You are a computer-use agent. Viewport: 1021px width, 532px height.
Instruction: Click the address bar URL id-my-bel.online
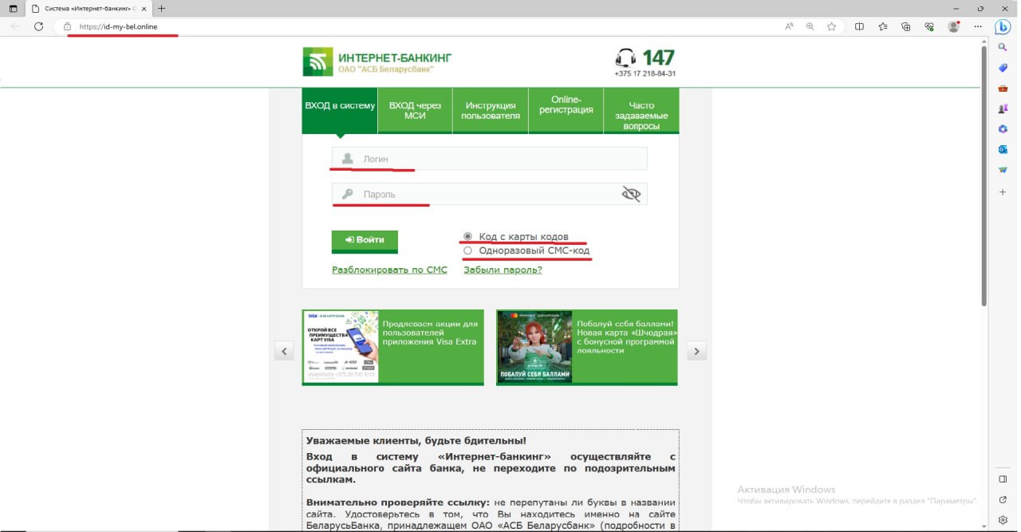118,26
